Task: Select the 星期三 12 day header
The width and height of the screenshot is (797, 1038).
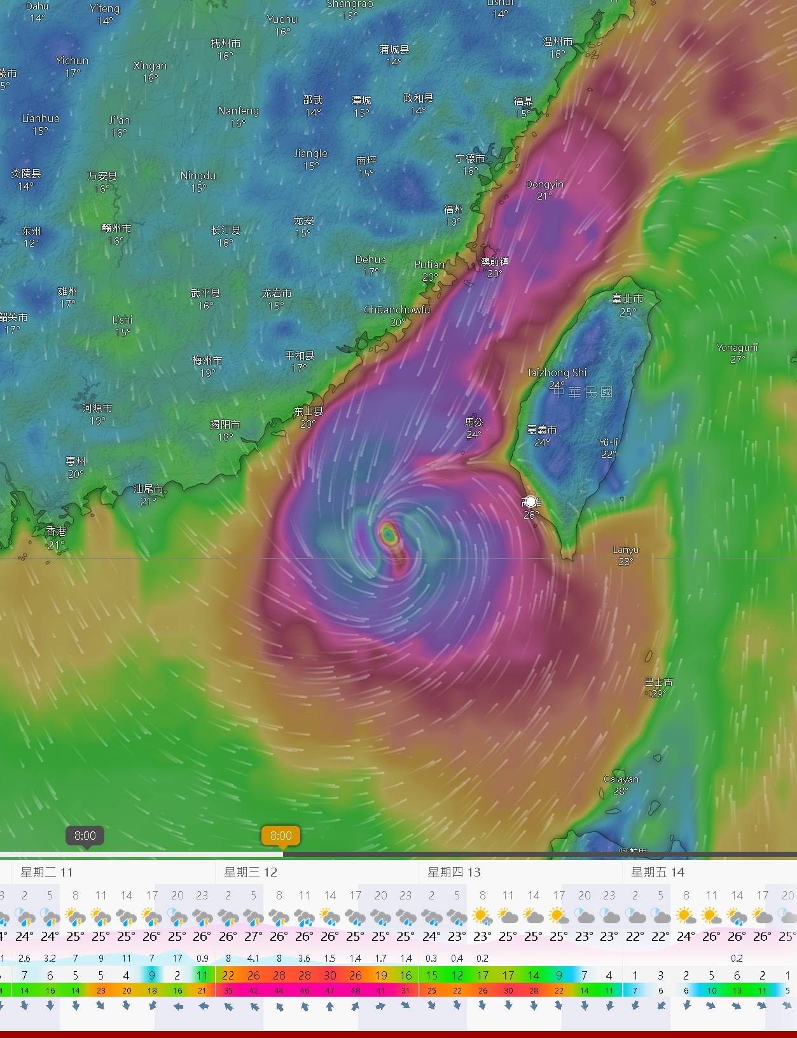Action: click(x=251, y=872)
